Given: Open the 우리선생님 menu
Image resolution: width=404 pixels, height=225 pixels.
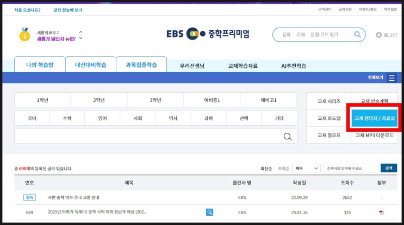Looking at the screenshot, I should coord(192,66).
